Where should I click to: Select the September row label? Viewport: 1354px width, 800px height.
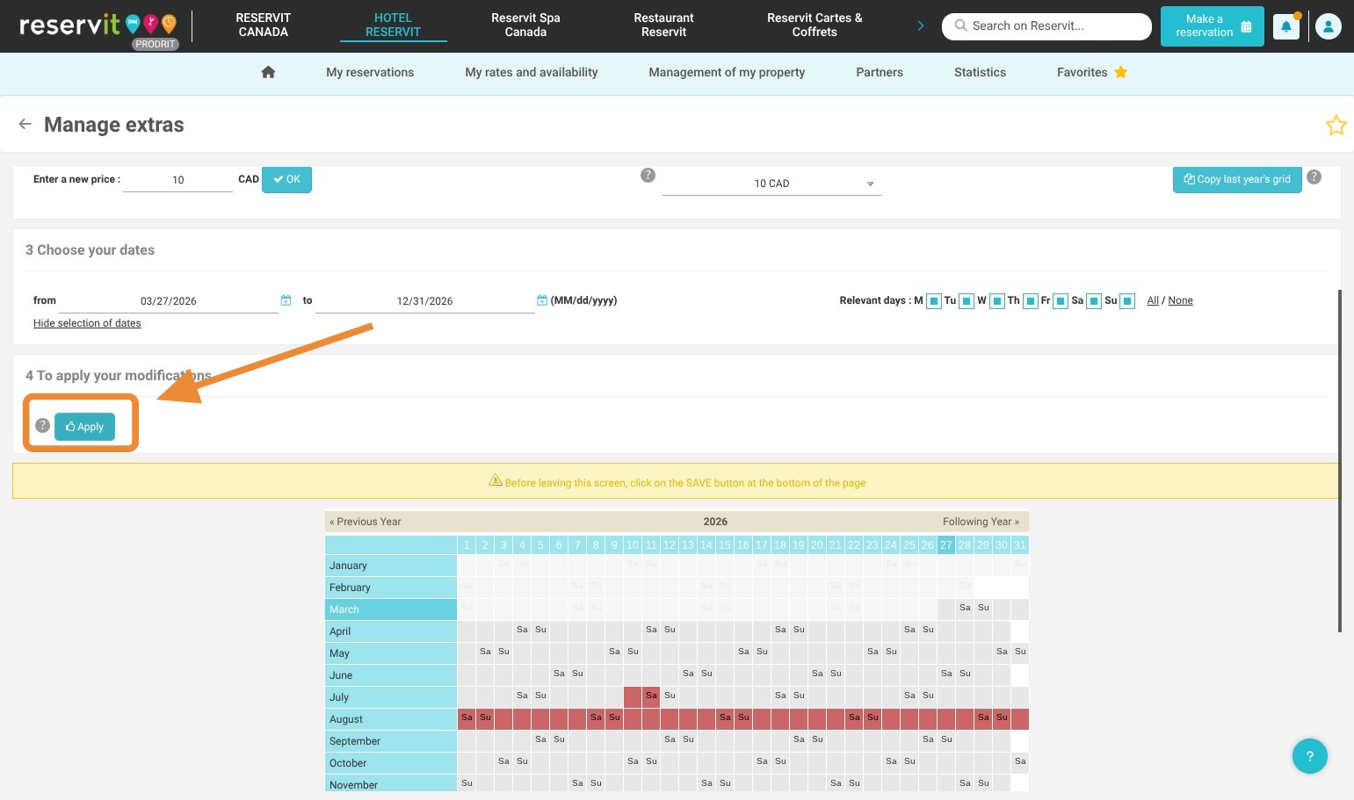pyautogui.click(x=391, y=741)
